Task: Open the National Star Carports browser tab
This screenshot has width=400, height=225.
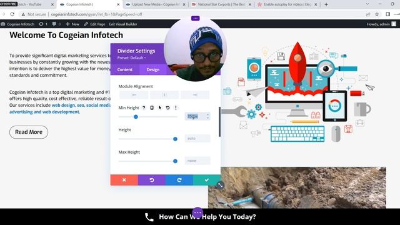Action: coord(221,4)
